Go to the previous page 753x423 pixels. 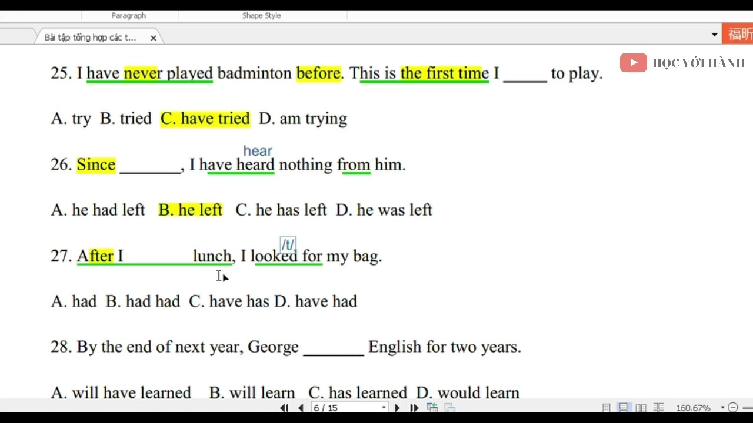pos(301,408)
